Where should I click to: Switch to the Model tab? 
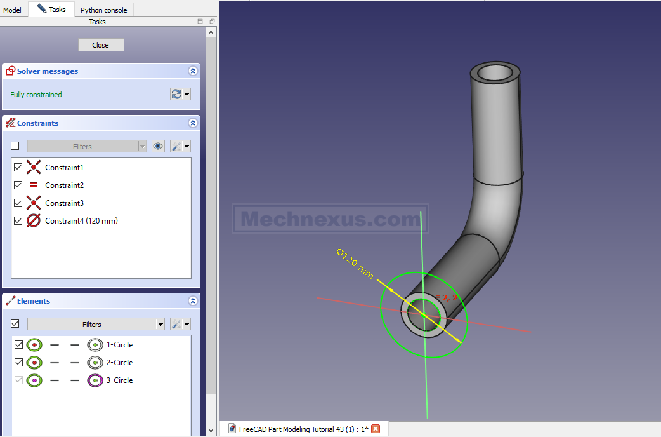[12, 10]
